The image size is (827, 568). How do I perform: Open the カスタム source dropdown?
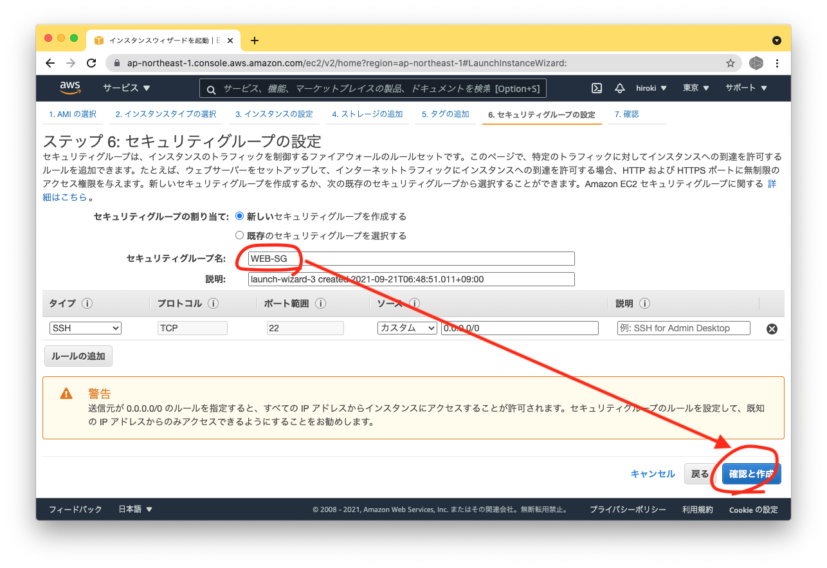[x=406, y=327]
